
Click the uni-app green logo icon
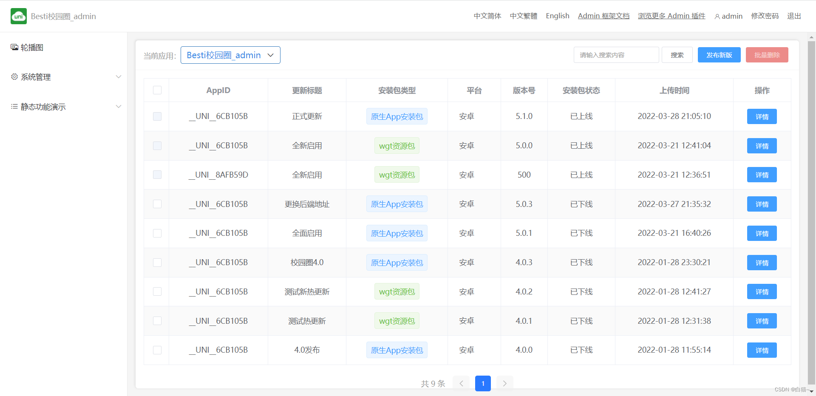pos(19,16)
